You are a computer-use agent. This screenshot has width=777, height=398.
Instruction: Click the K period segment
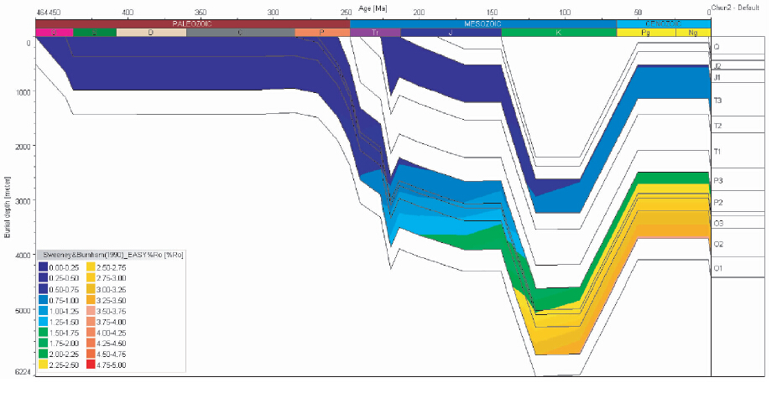(x=558, y=33)
